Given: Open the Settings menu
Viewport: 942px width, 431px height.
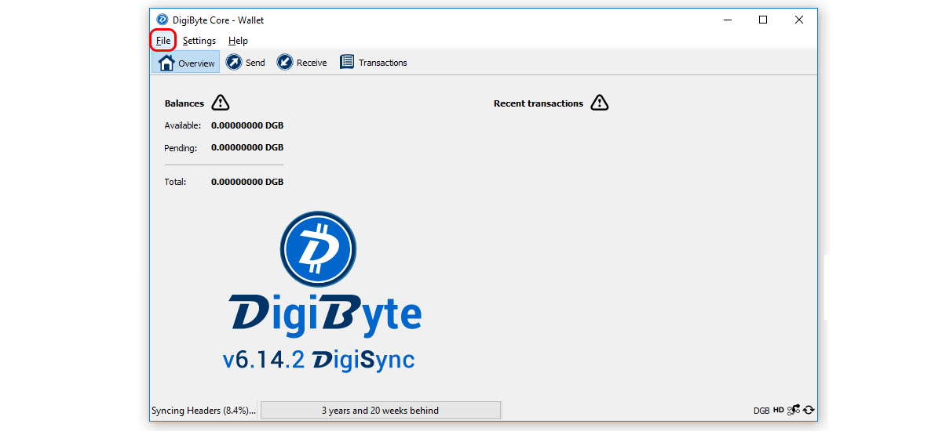Looking at the screenshot, I should tap(199, 41).
